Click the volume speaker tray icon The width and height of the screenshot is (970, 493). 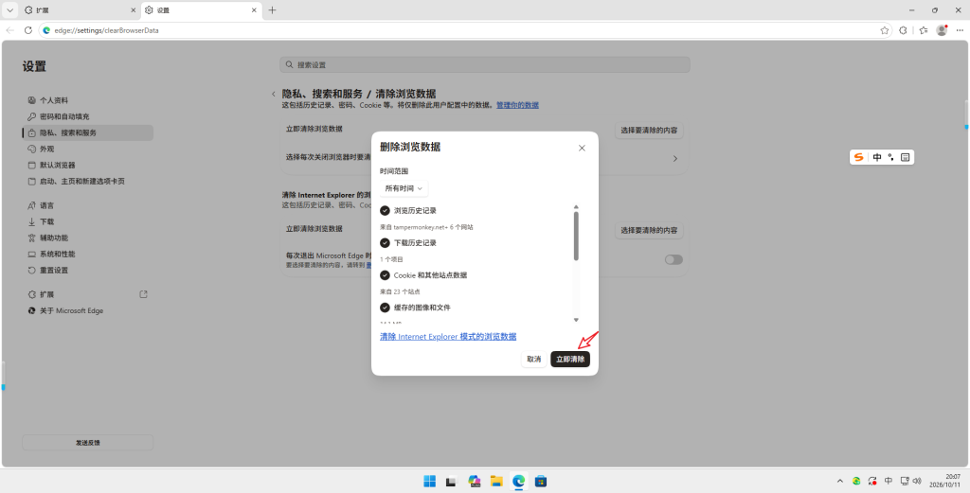(x=917, y=481)
